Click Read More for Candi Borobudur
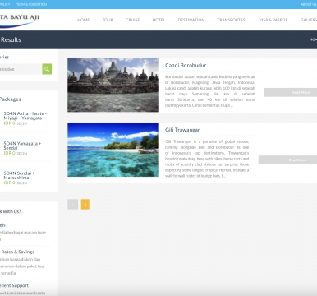The width and height of the screenshot is (317, 296). pyautogui.click(x=291, y=92)
